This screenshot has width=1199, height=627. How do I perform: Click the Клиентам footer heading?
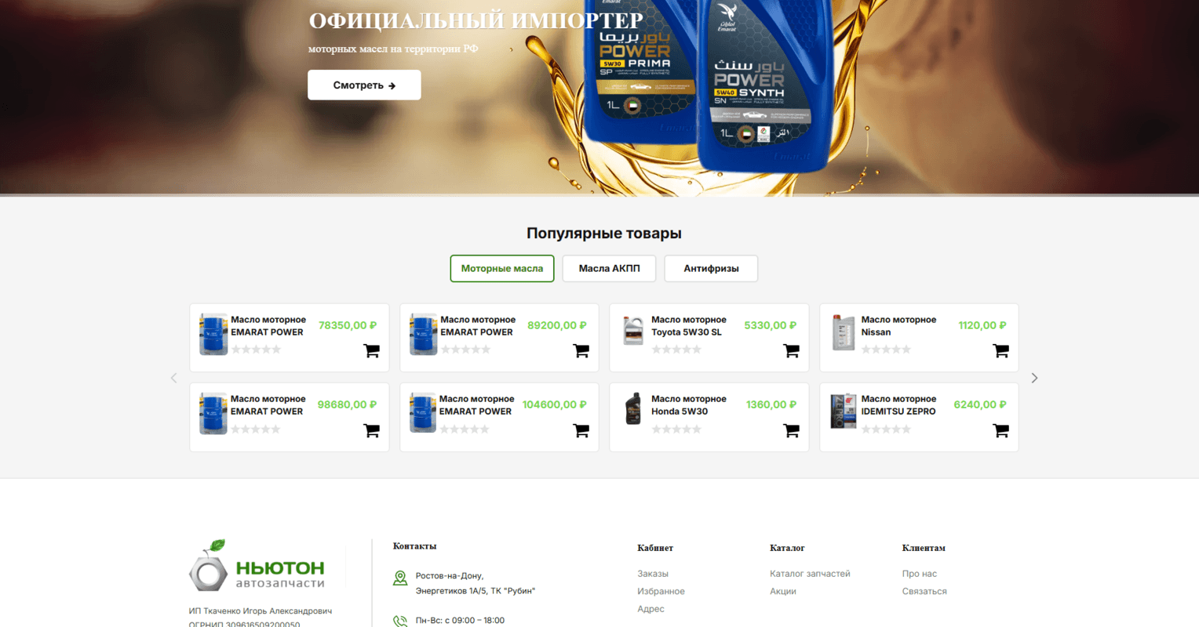pos(924,548)
